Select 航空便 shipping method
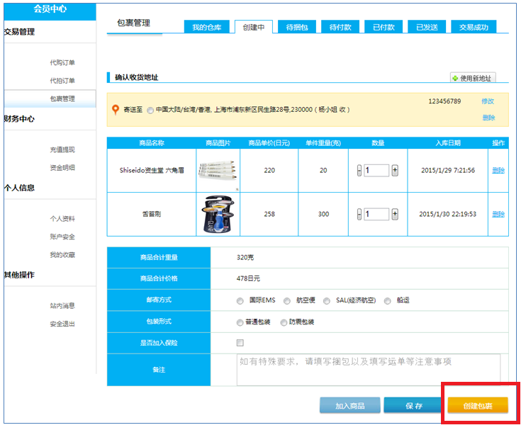The height and width of the screenshot is (430, 526). point(287,301)
